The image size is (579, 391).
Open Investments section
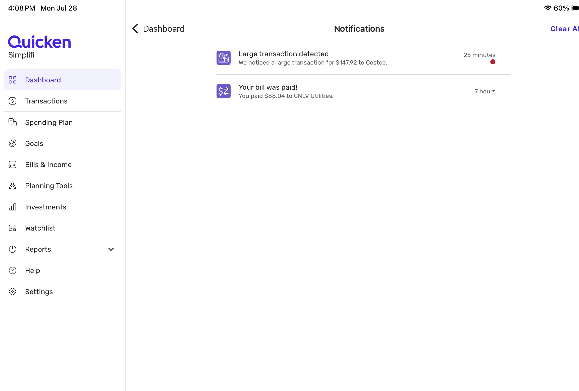coord(63,207)
